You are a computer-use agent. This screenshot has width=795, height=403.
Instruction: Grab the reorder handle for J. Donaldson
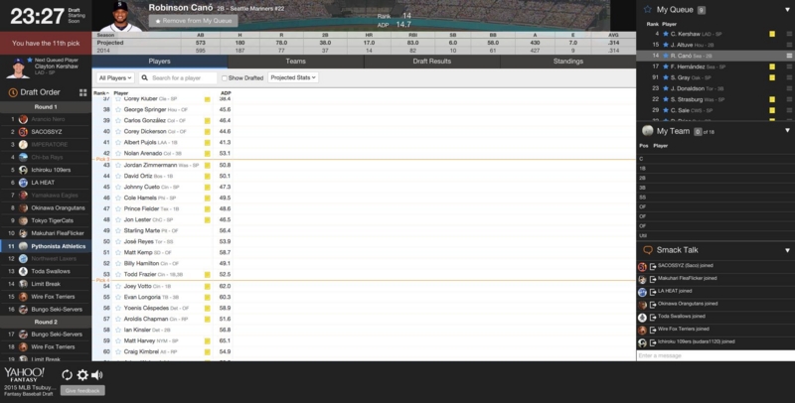[x=789, y=88]
